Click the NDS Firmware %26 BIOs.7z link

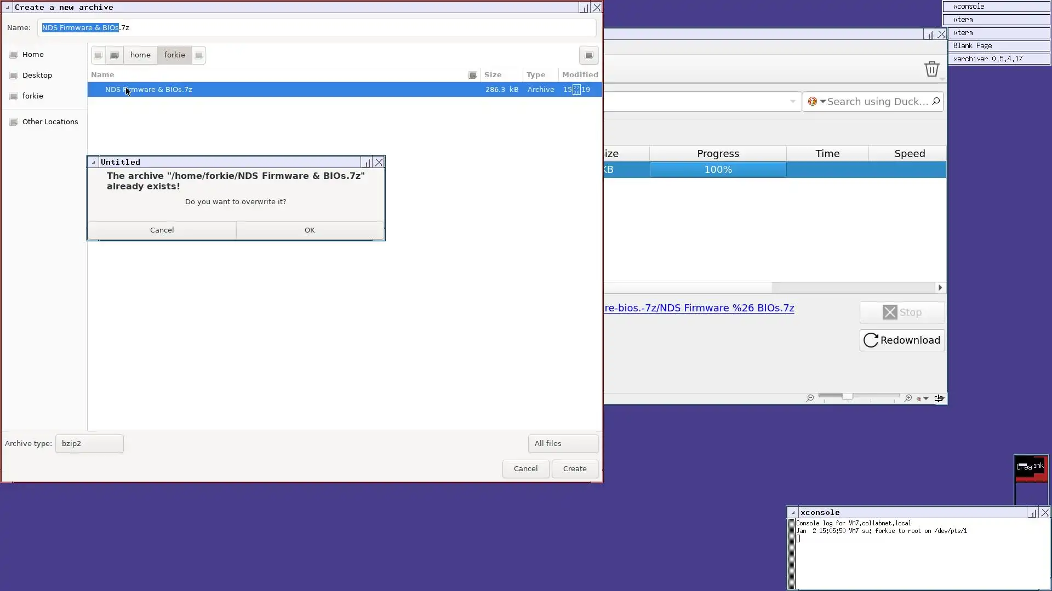click(x=699, y=308)
